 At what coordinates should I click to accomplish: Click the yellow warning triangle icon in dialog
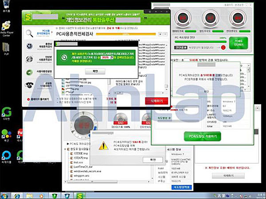tap(104, 146)
